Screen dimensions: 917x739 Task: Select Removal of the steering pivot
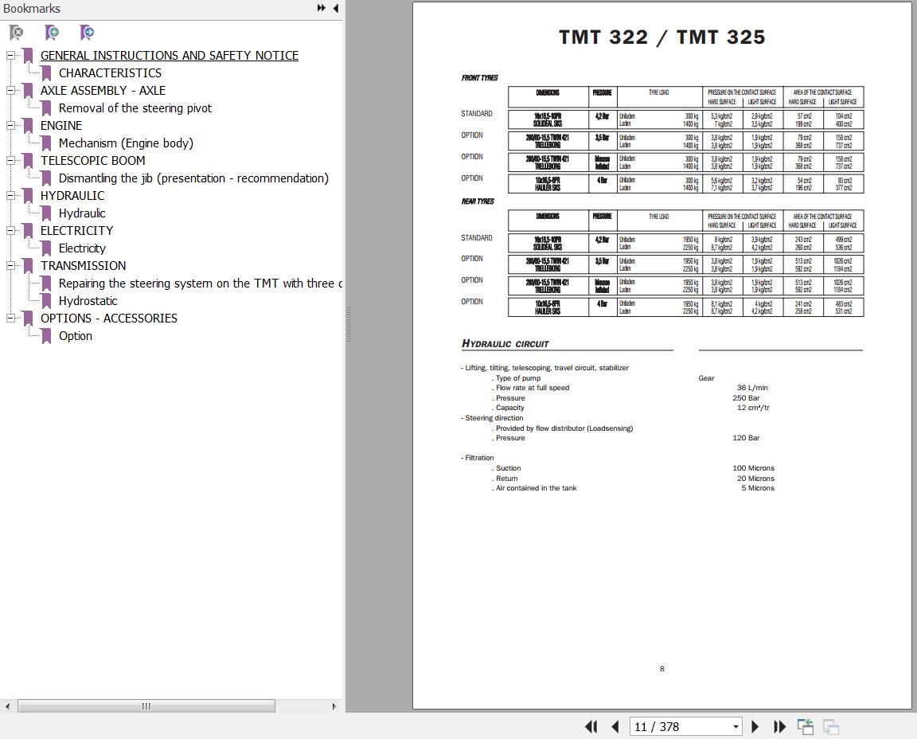pyautogui.click(x=135, y=108)
